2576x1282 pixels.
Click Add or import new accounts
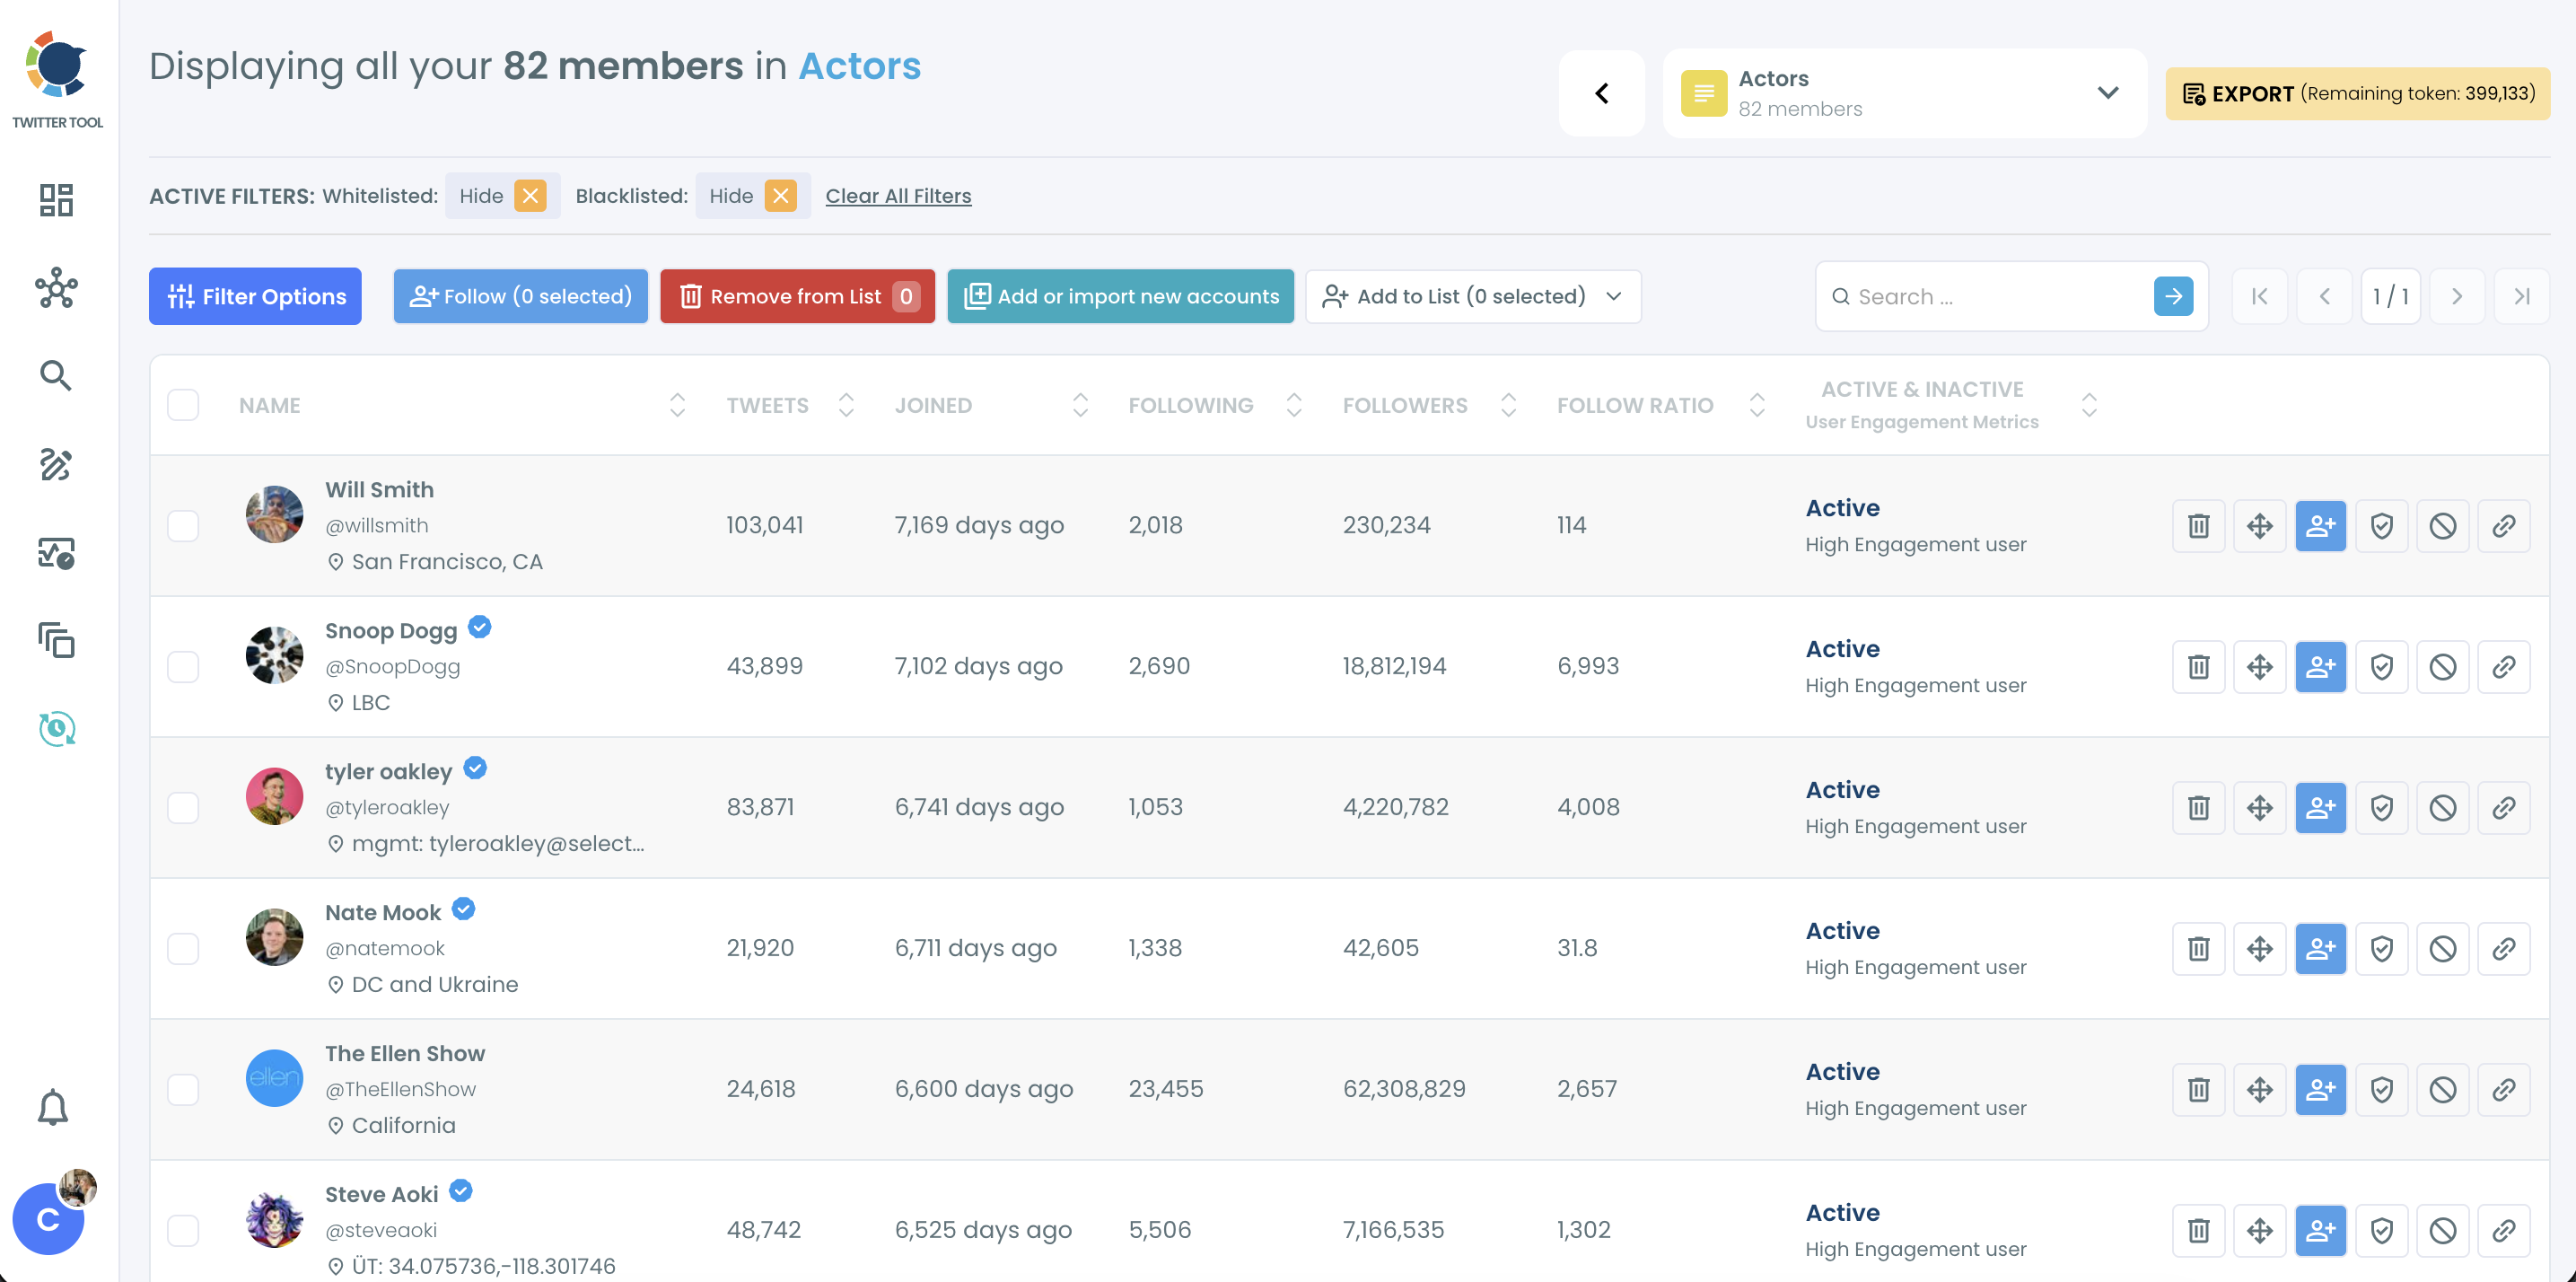1120,296
